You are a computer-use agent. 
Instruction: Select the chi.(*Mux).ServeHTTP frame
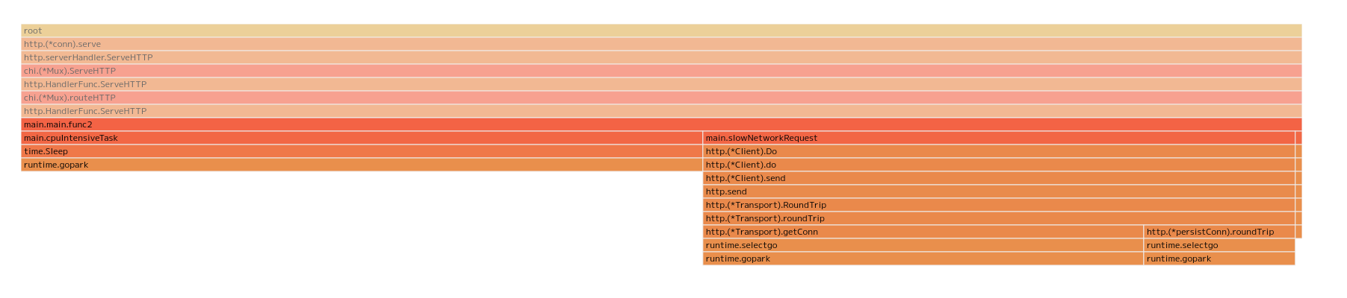point(661,71)
